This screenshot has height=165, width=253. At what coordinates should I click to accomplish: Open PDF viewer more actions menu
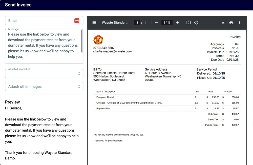click(x=240, y=23)
